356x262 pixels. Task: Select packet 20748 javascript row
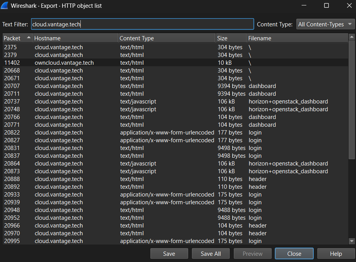coord(175,109)
